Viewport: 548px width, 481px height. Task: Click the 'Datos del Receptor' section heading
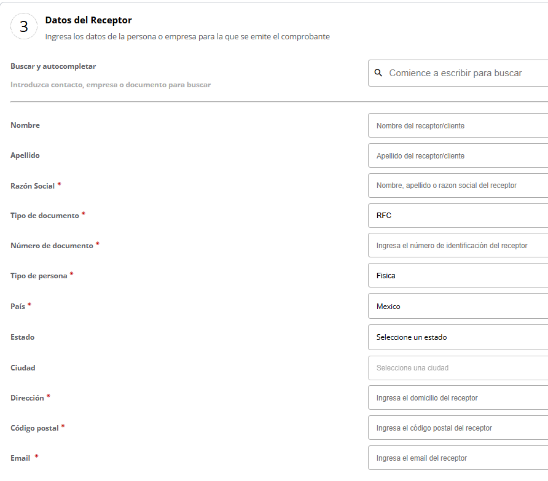coord(88,20)
